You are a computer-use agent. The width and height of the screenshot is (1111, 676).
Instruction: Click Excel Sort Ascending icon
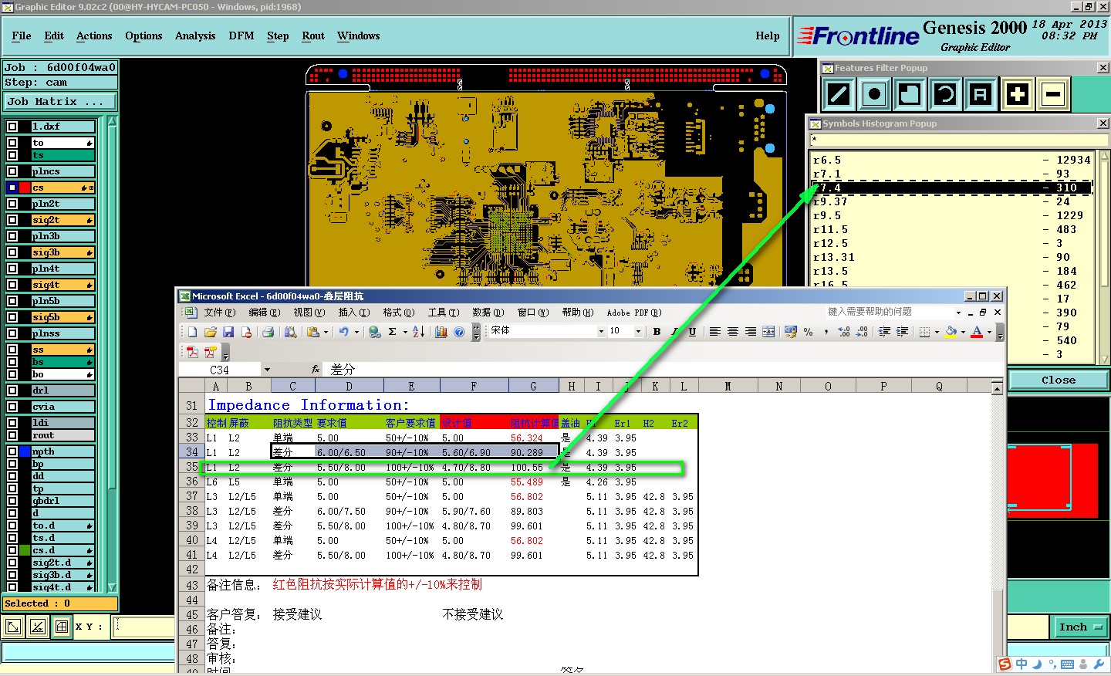418,332
